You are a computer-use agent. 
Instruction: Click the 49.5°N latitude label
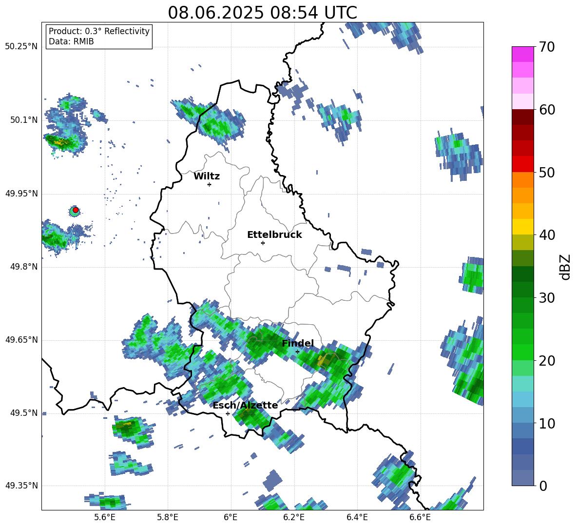(24, 413)
